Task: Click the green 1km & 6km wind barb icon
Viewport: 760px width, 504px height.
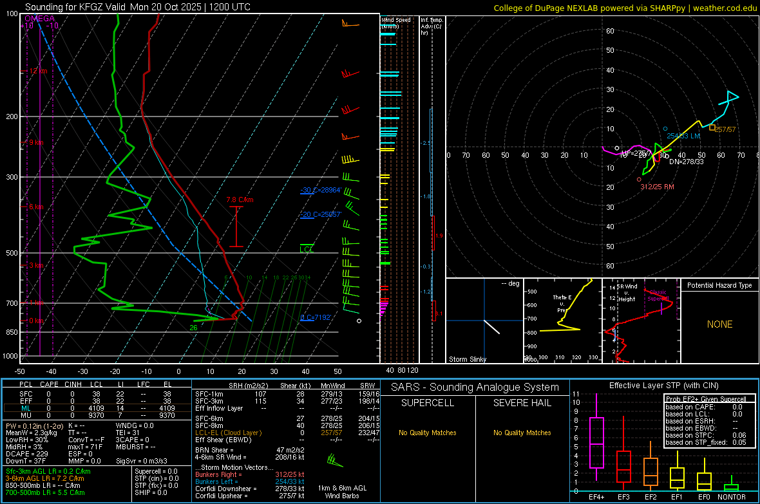Action: [335, 460]
